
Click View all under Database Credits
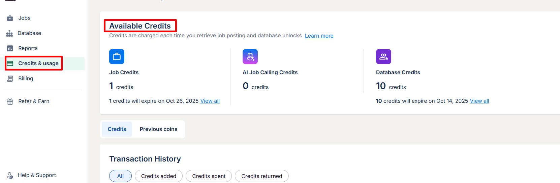pos(479,101)
